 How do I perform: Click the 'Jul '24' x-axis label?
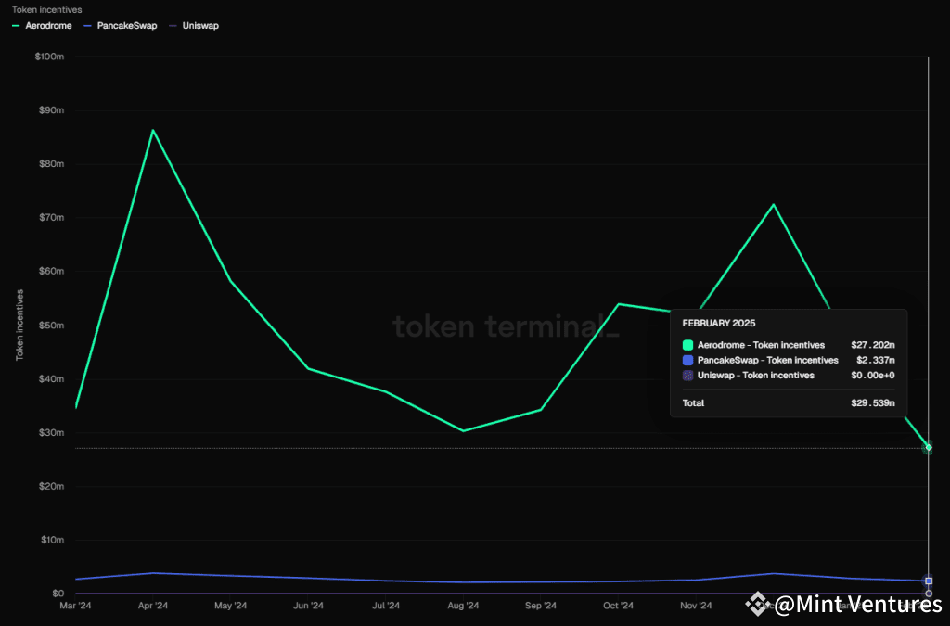coord(386,606)
